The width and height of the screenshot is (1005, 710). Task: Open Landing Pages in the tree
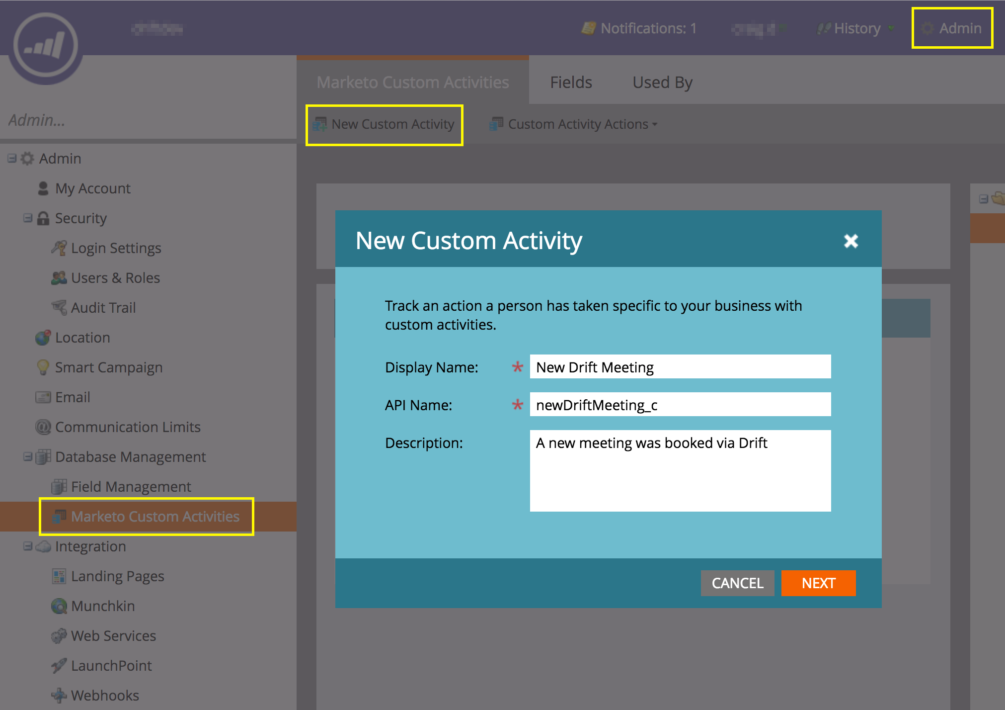coord(117,576)
